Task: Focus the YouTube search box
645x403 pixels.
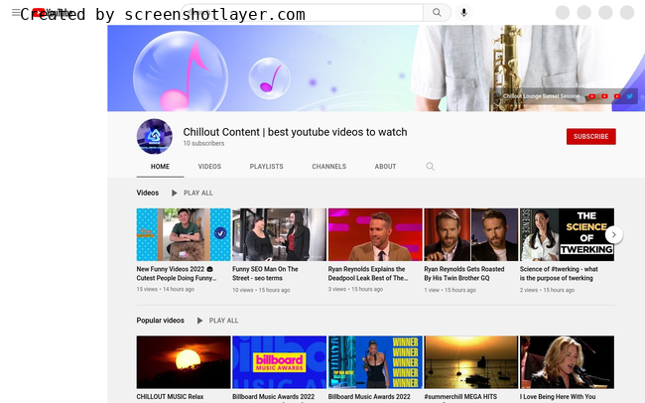Action: (x=303, y=13)
